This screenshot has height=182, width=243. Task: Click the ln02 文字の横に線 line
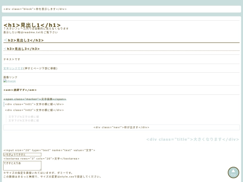[x=34, y=110]
